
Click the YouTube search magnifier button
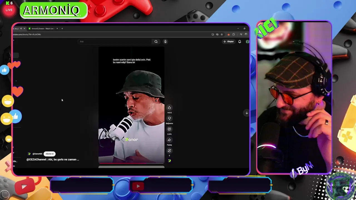156,41
